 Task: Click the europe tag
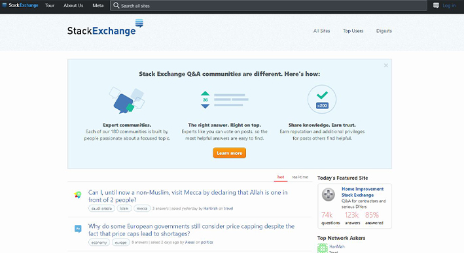(120, 243)
